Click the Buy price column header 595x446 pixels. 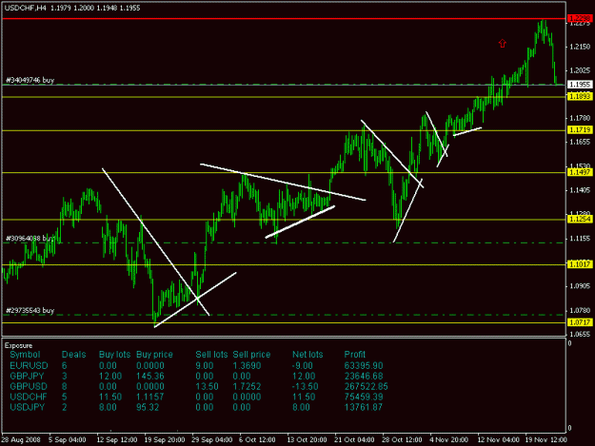[x=154, y=355]
